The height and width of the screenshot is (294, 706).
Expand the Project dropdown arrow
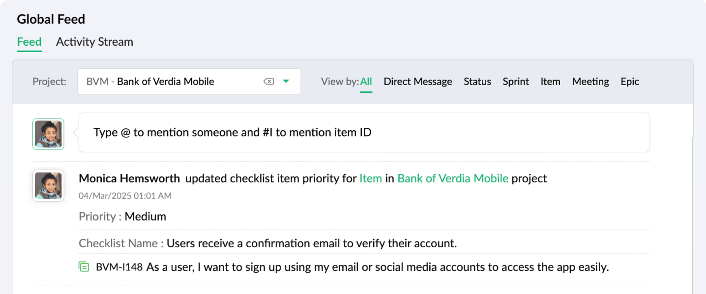(286, 82)
